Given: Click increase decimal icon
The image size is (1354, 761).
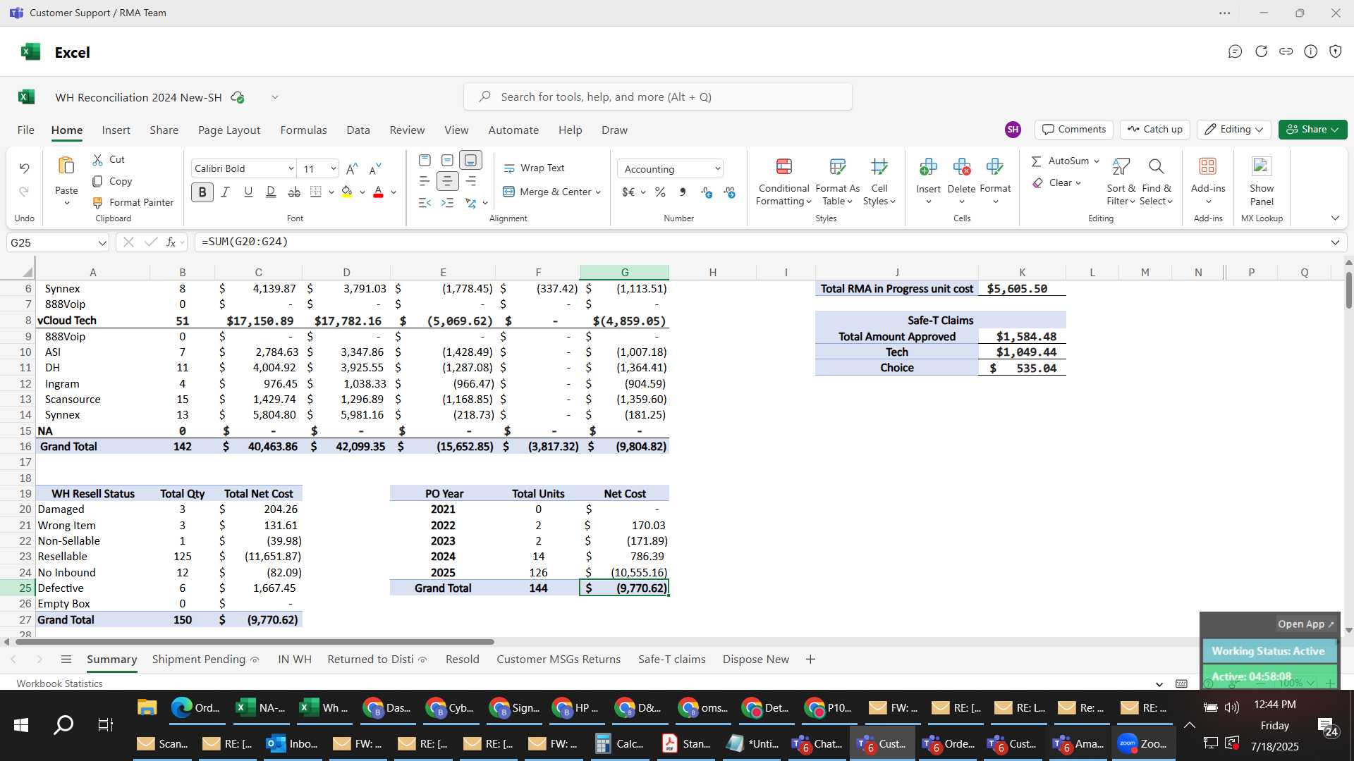Looking at the screenshot, I should 707,192.
